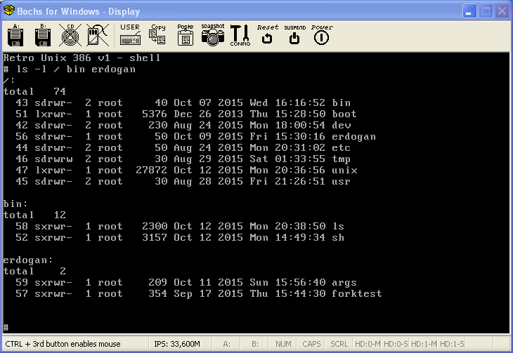513x353 pixels.
Task: Click the floppy drive B: icon
Action: (x=41, y=35)
